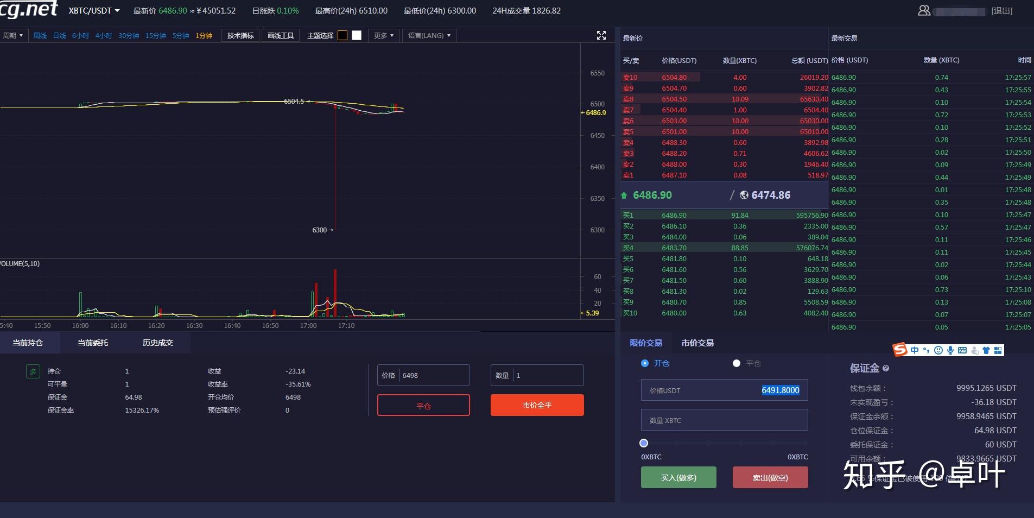1034x518 pixels.
Task: Select the 平仓 radio button
Action: click(737, 363)
